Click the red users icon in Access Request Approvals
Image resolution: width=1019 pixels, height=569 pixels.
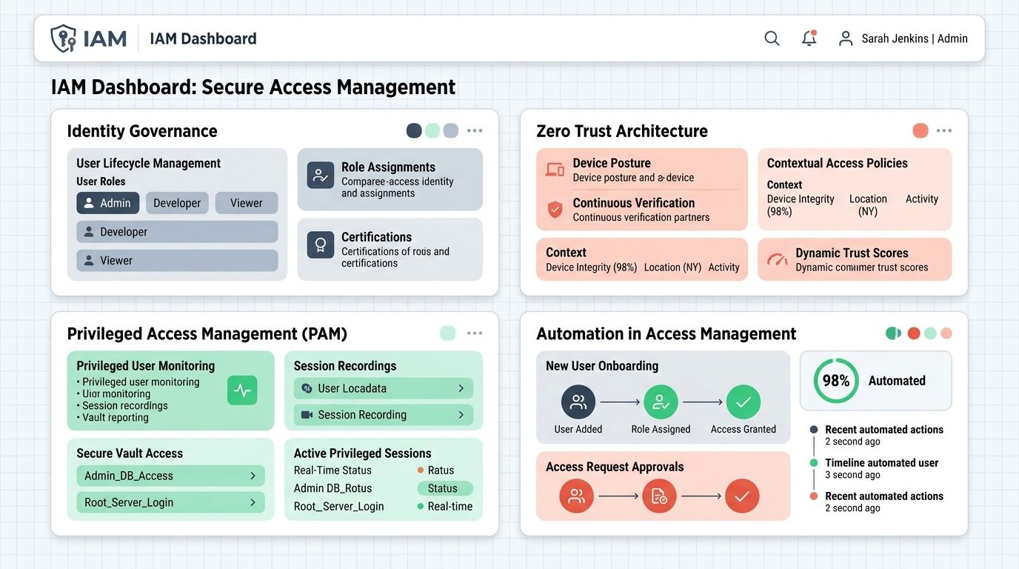pos(576,496)
